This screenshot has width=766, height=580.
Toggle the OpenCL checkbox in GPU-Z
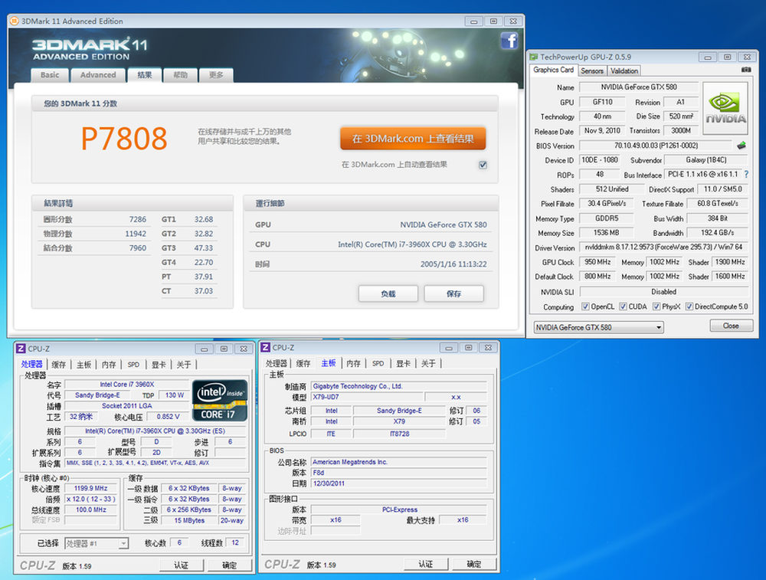pyautogui.click(x=585, y=306)
